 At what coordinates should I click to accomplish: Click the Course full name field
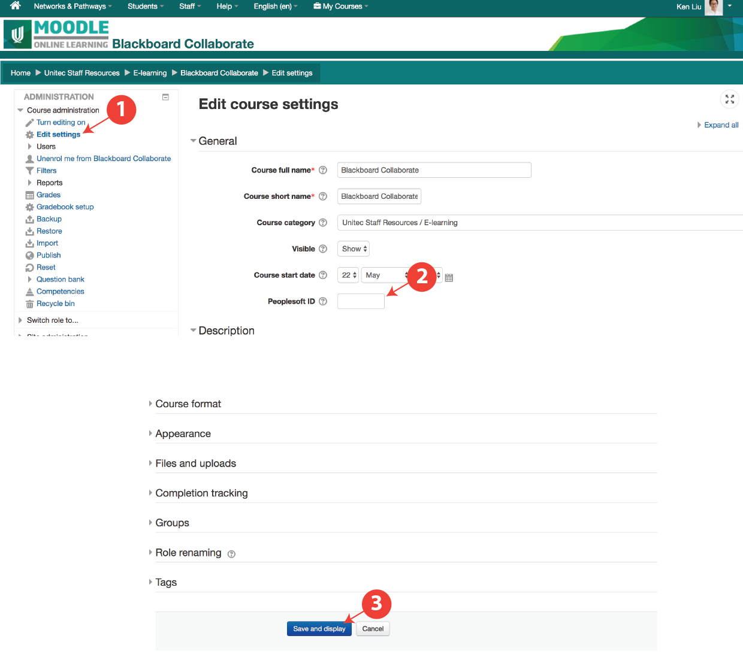[434, 170]
